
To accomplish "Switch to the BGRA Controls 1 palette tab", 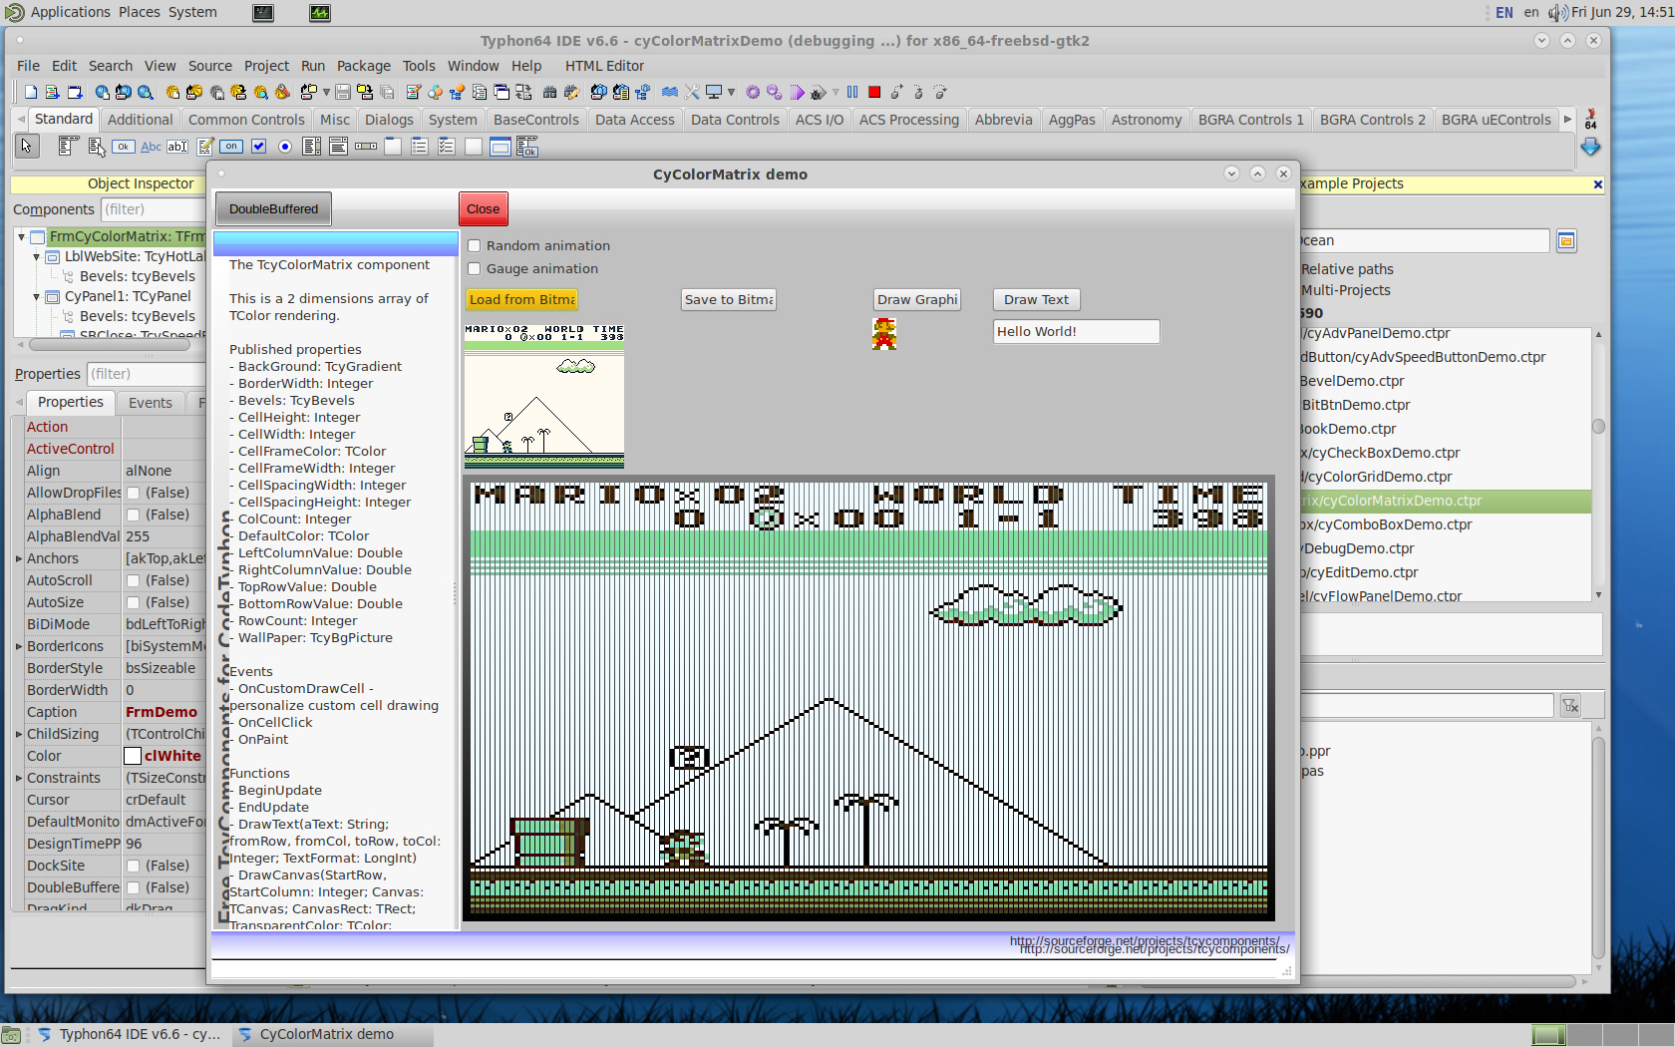I will point(1250,119).
